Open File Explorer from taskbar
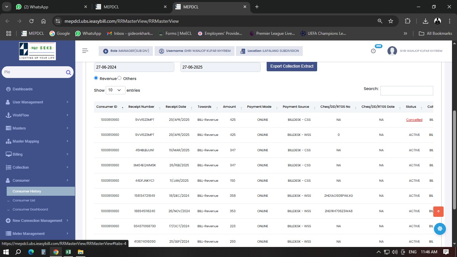This screenshot has height=257, width=457. [x=81, y=252]
